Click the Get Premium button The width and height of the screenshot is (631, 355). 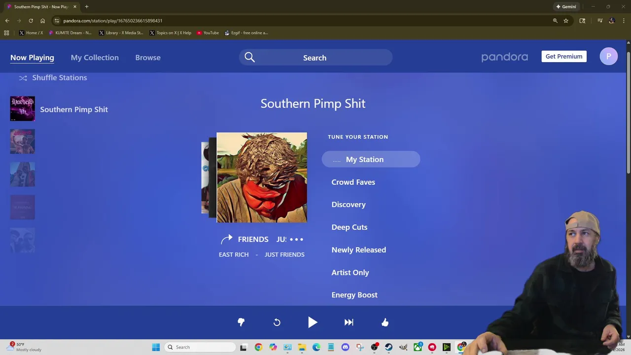point(564,56)
